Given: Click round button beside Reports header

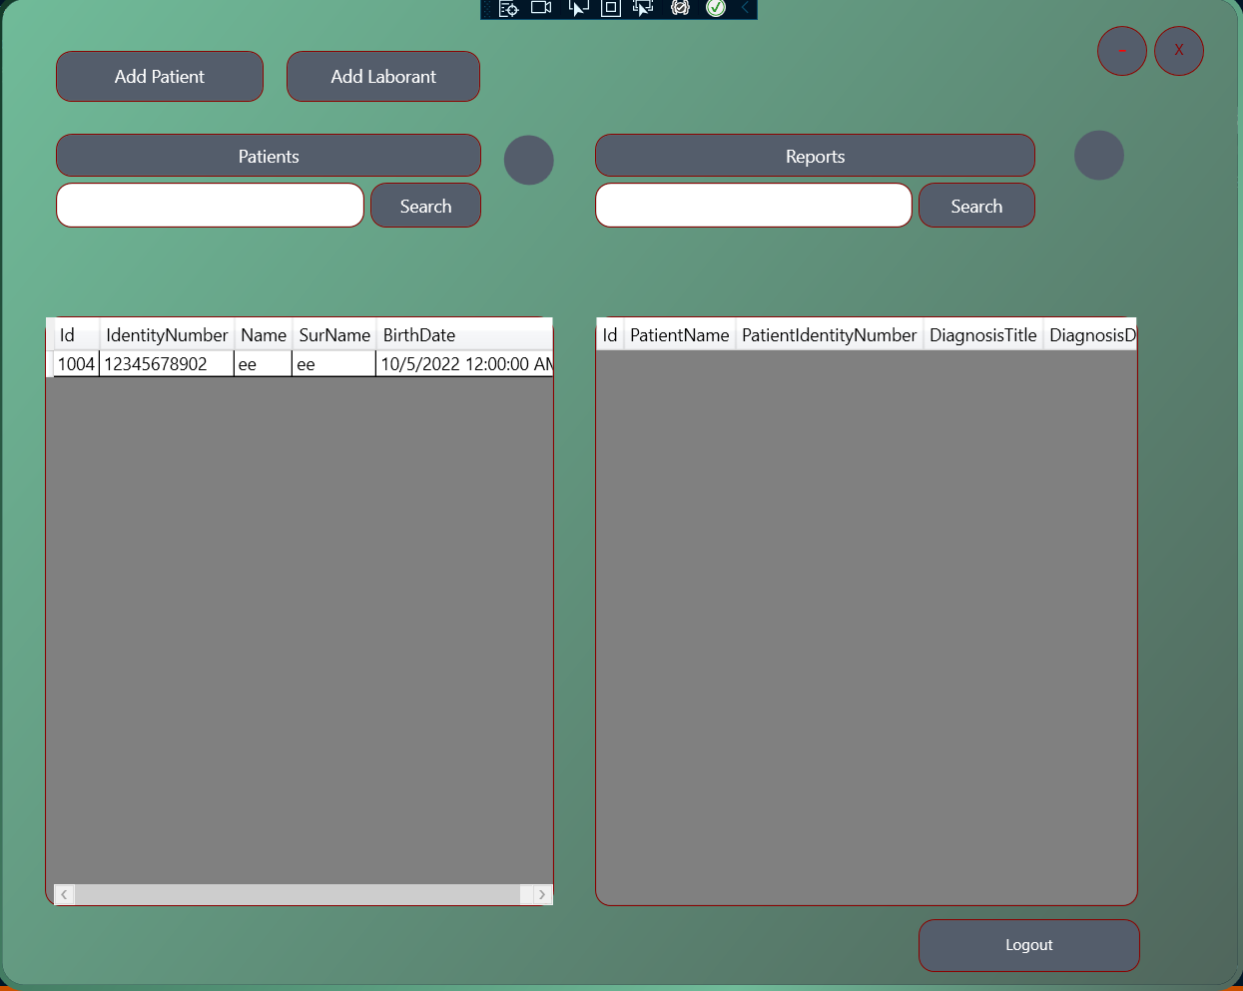Looking at the screenshot, I should point(1099,156).
